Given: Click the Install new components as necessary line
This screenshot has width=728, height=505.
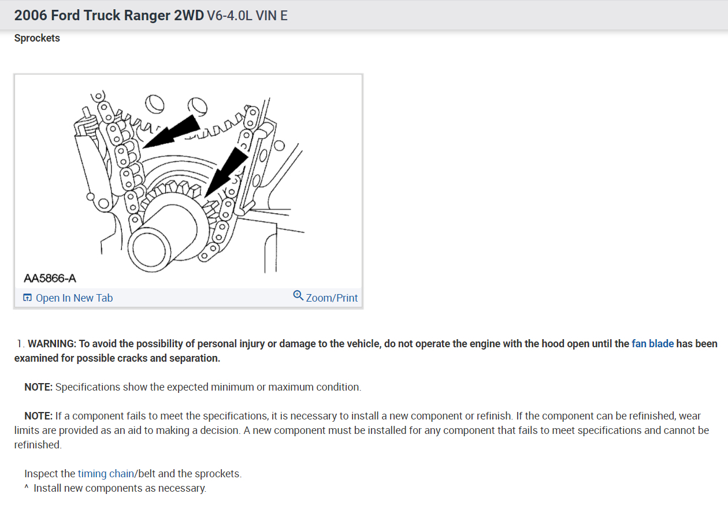Looking at the screenshot, I should point(115,488).
